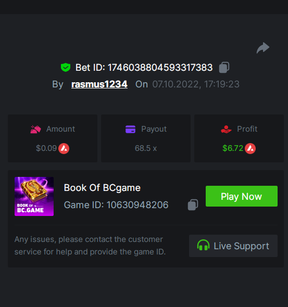Click the AVAX coin icon beside $0.09
Viewport: 288px width, 307px height.
tap(64, 148)
